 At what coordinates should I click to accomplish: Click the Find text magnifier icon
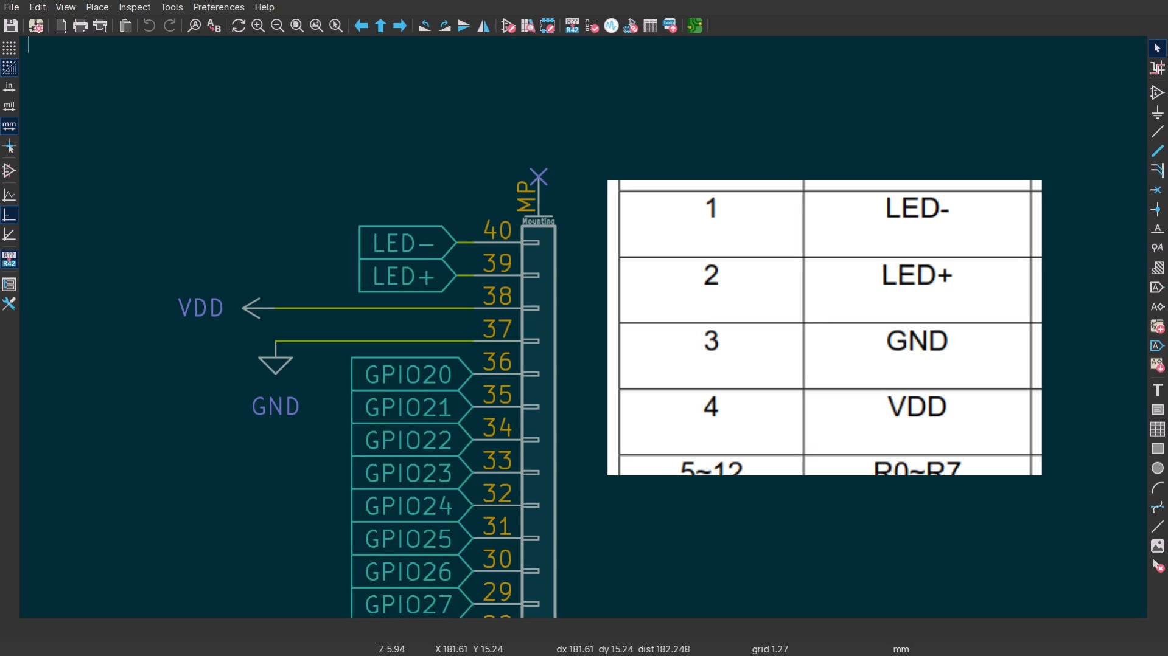[194, 26]
